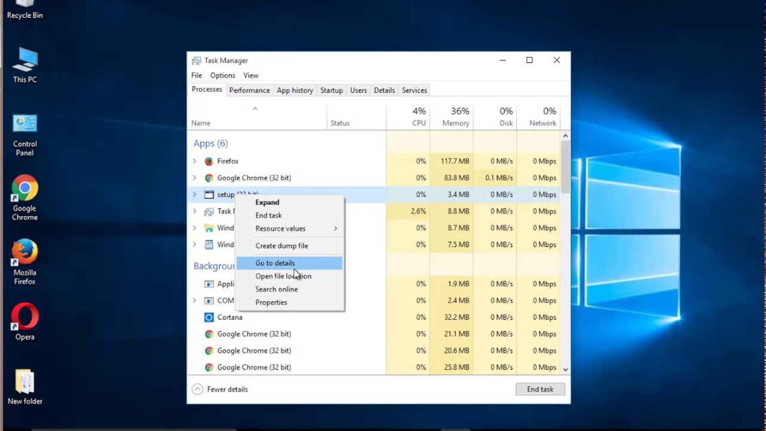Select the Cortana process row
The height and width of the screenshot is (431, 766).
point(374,317)
